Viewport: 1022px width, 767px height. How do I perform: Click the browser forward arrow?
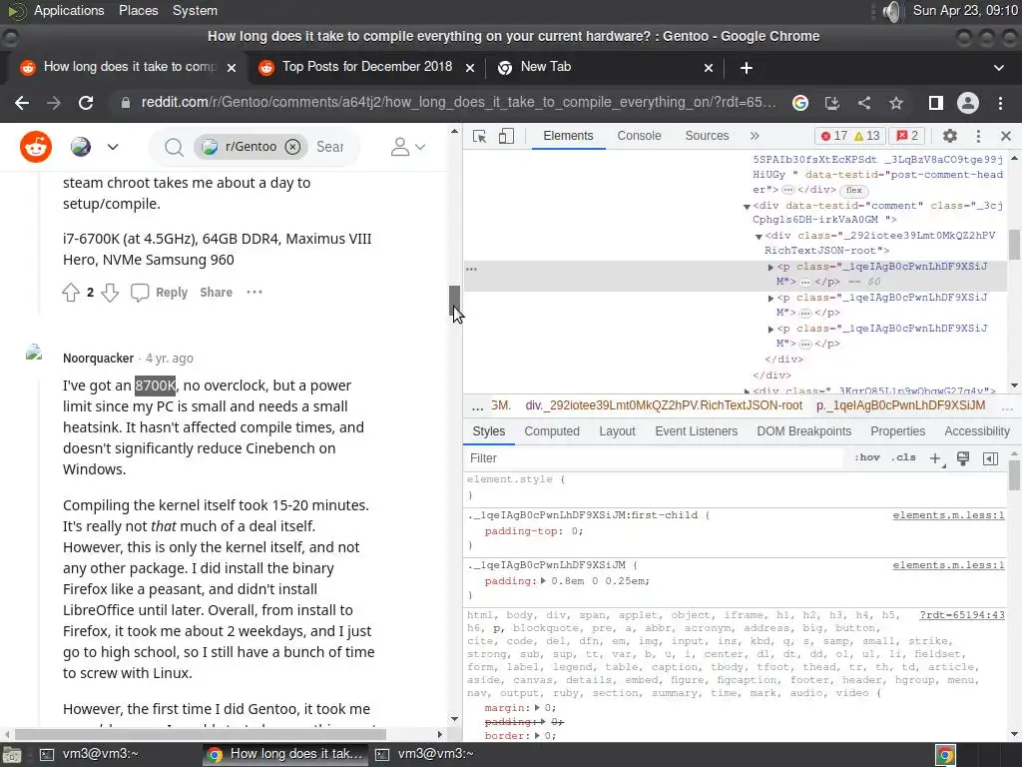54,103
